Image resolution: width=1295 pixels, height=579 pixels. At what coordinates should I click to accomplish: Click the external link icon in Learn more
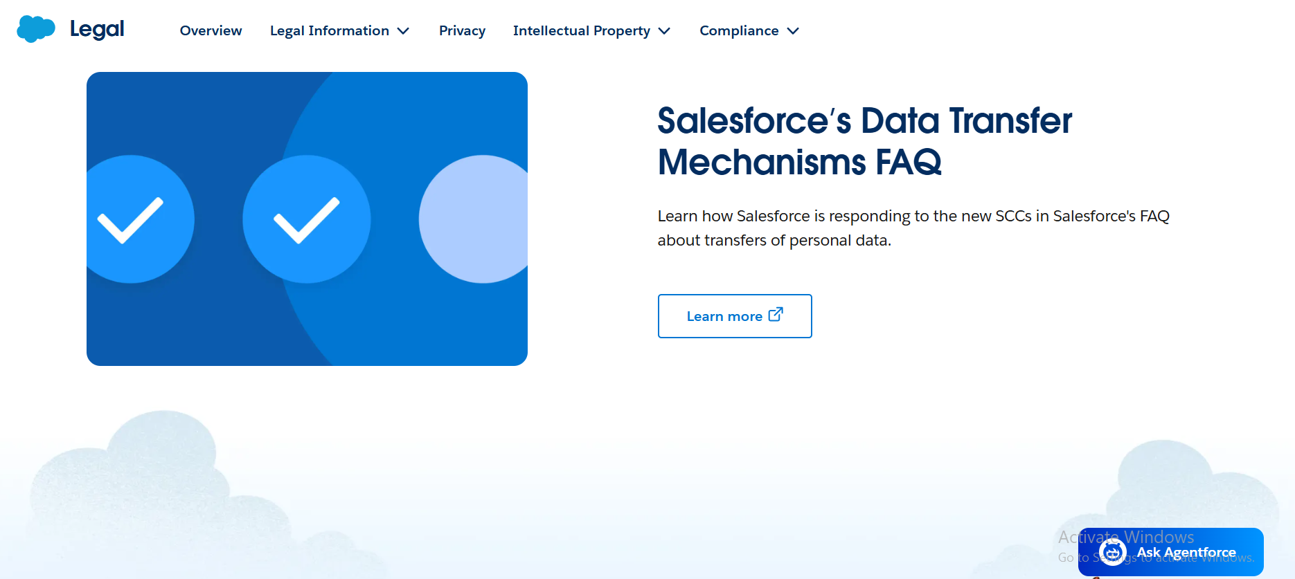[776, 315]
